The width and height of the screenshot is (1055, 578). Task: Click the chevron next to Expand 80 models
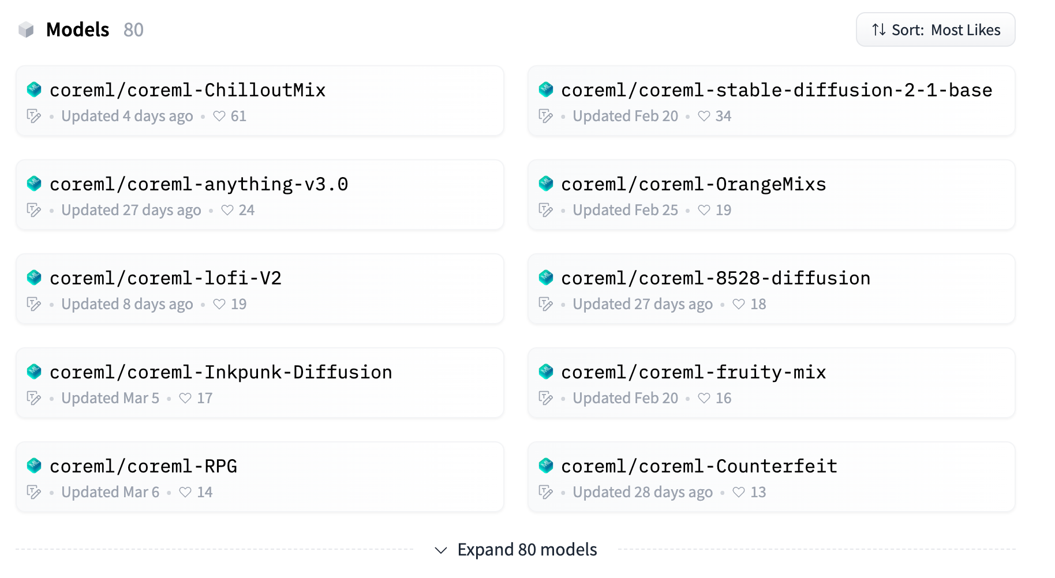441,550
